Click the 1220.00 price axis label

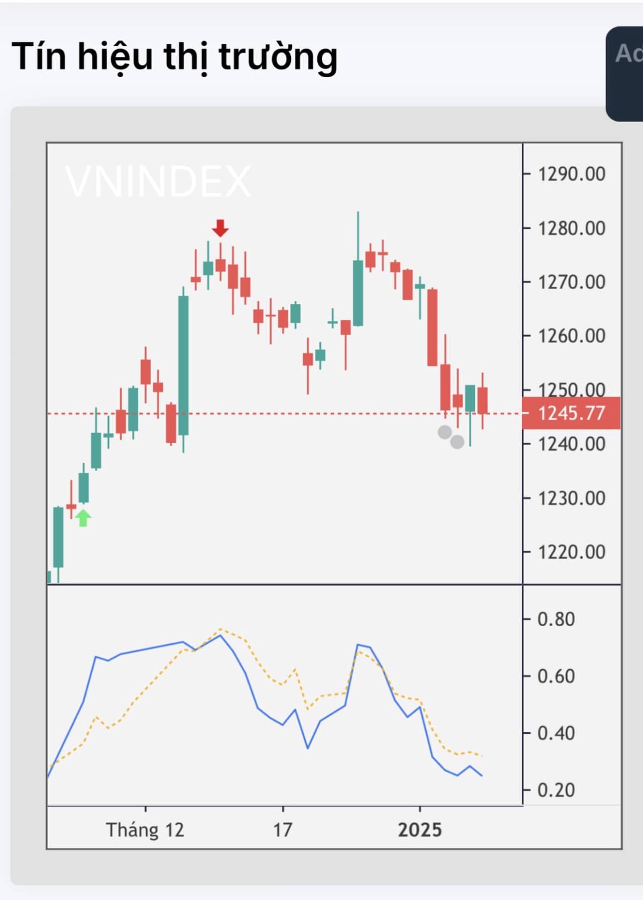(571, 552)
